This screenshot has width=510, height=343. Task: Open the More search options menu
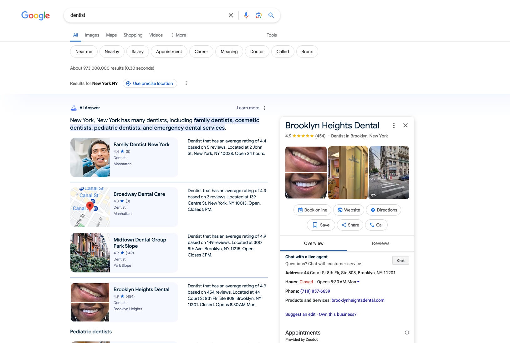pos(179,35)
